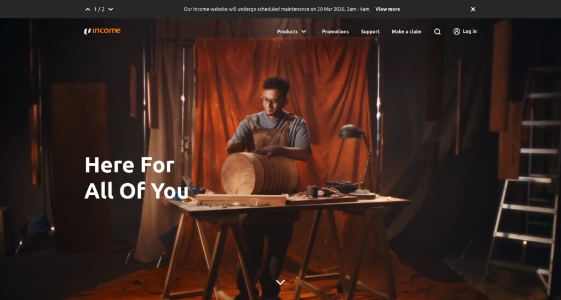The image size is (561, 300).
Task: Dismiss the maintenance notification banner
Action: [x=473, y=9]
